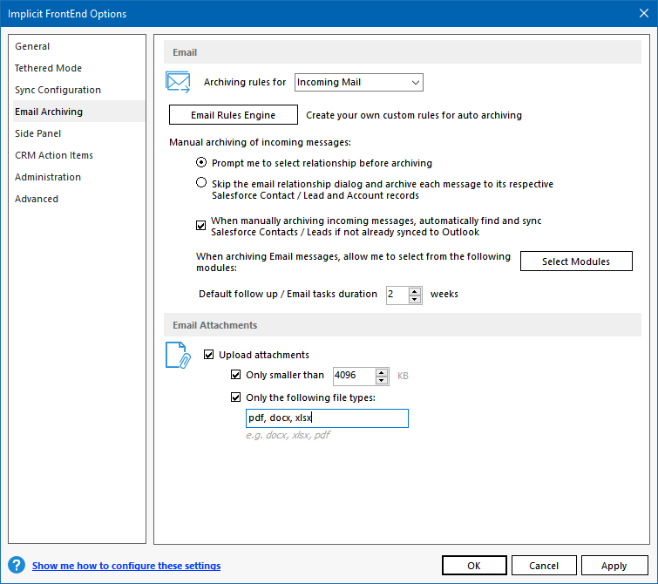Disable Only the following file types
This screenshot has height=584, width=658.
tap(235, 397)
